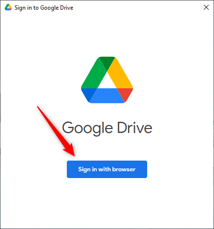214x229 pixels.
Task: Select the dark green tip of Drive logo
Action: 107,62
